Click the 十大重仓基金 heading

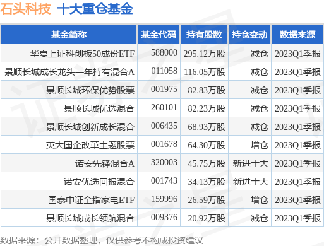tap(95, 9)
